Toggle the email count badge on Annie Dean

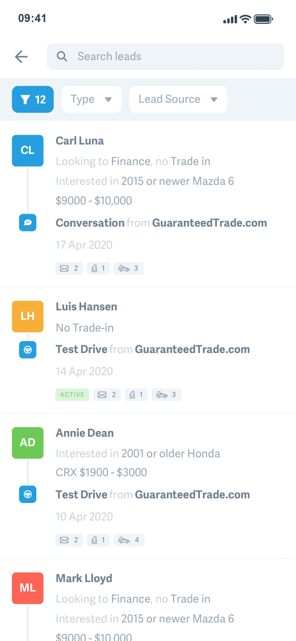coord(69,540)
